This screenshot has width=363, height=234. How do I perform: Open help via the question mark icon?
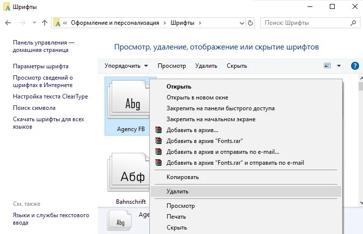coord(355,66)
